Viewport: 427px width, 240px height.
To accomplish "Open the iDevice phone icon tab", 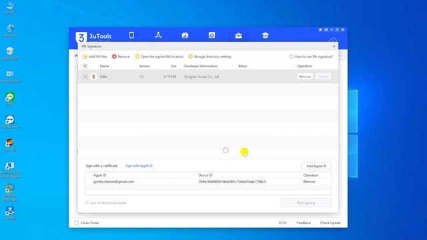I will [x=131, y=35].
